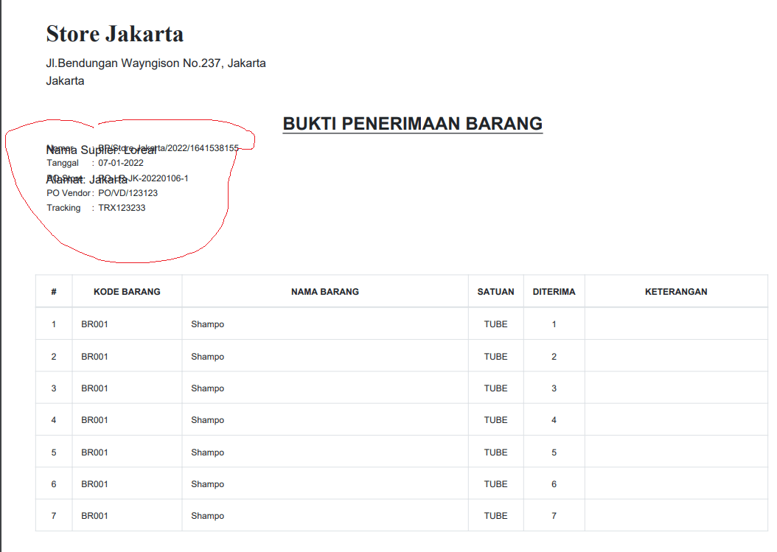Click the address line Jl.Bendungan Wayngison No.237, Jakarta
The height and width of the screenshot is (552, 777).
point(156,63)
